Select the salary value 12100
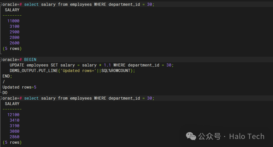Viewport: 273px width, 147px height. 13,115
